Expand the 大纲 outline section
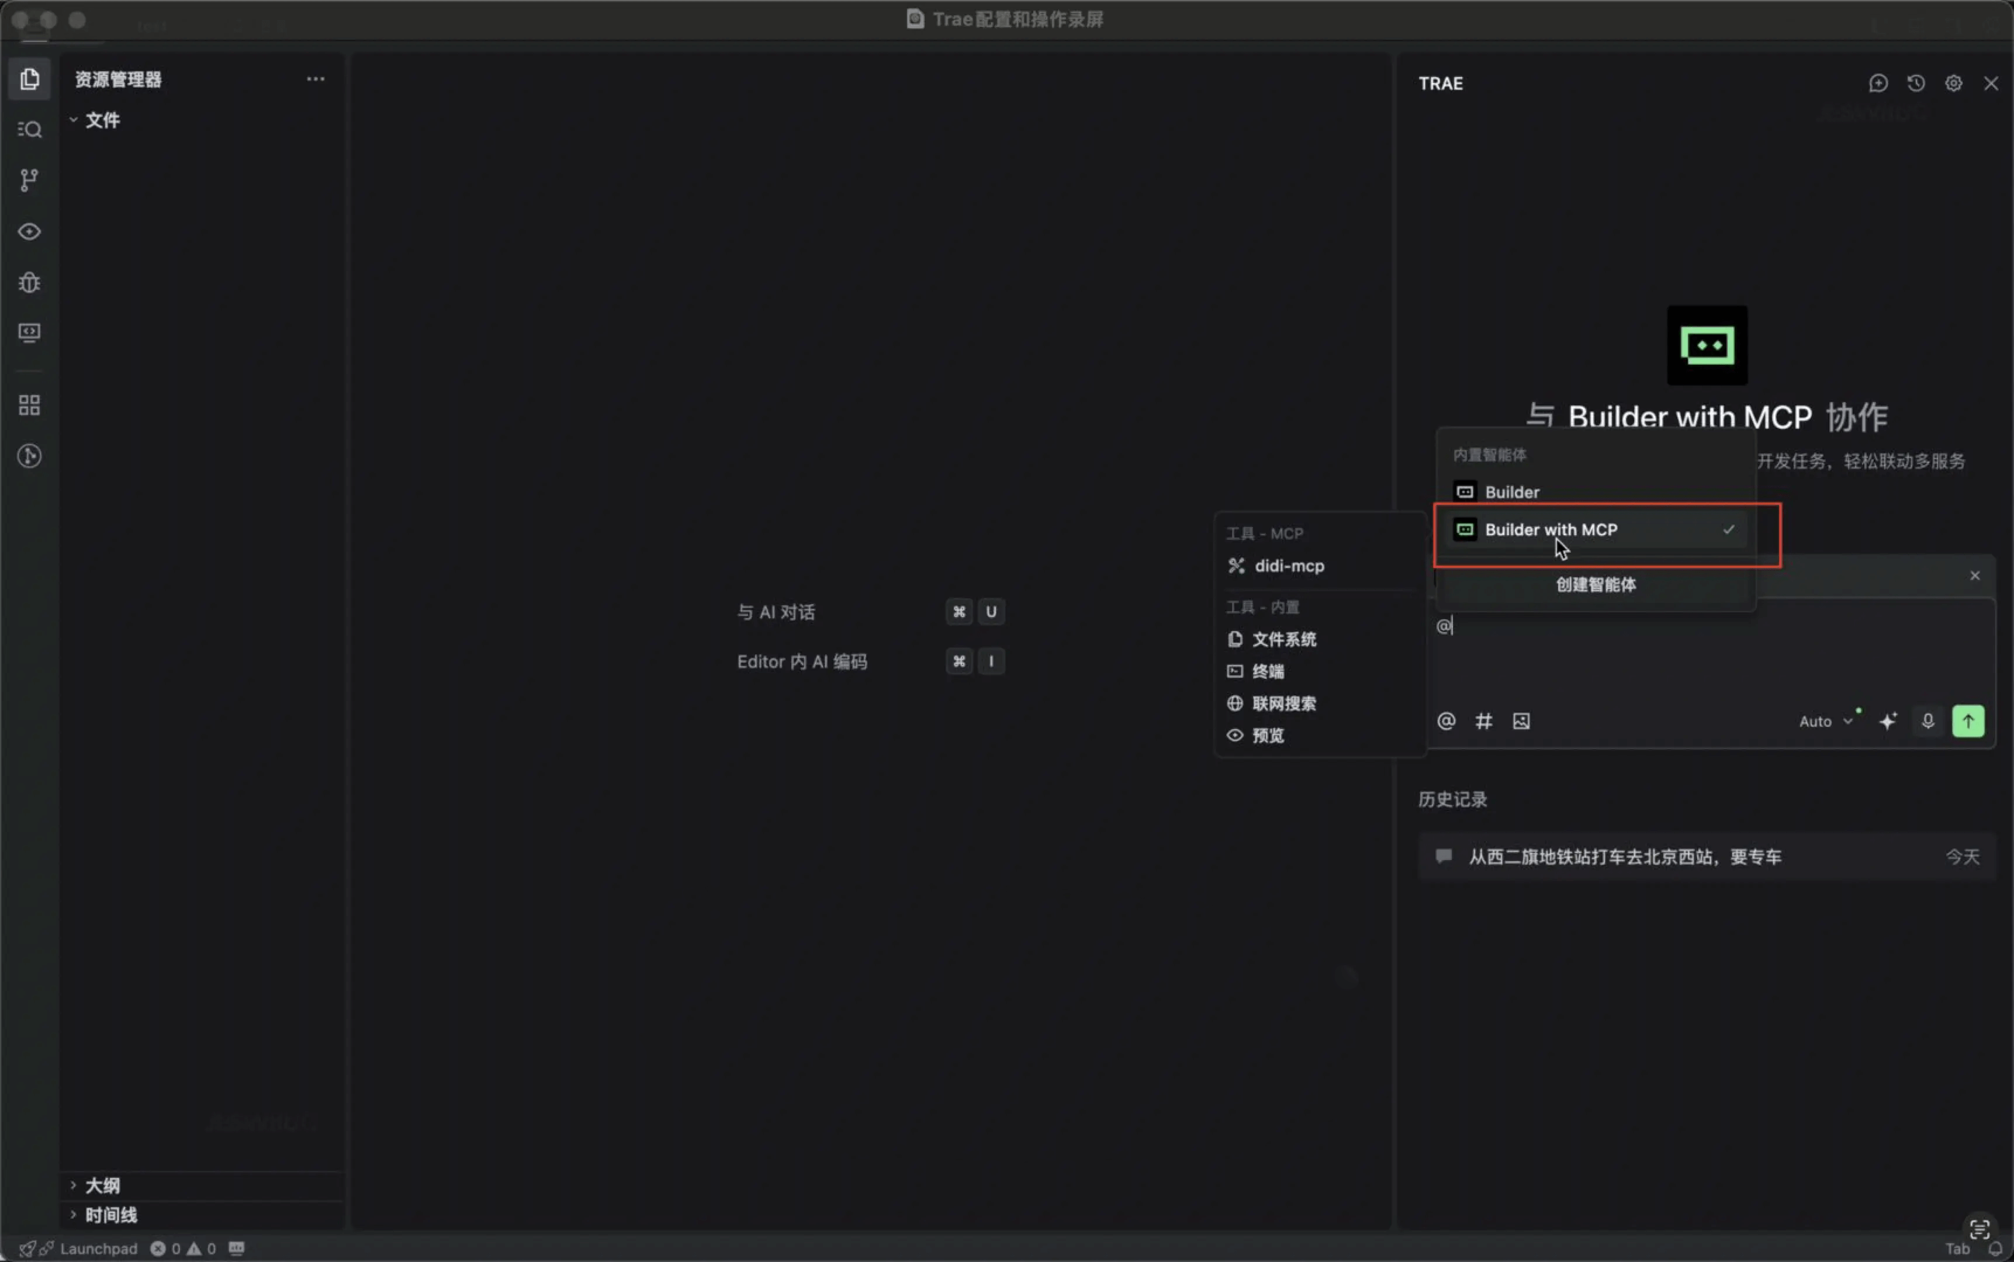 102,1185
